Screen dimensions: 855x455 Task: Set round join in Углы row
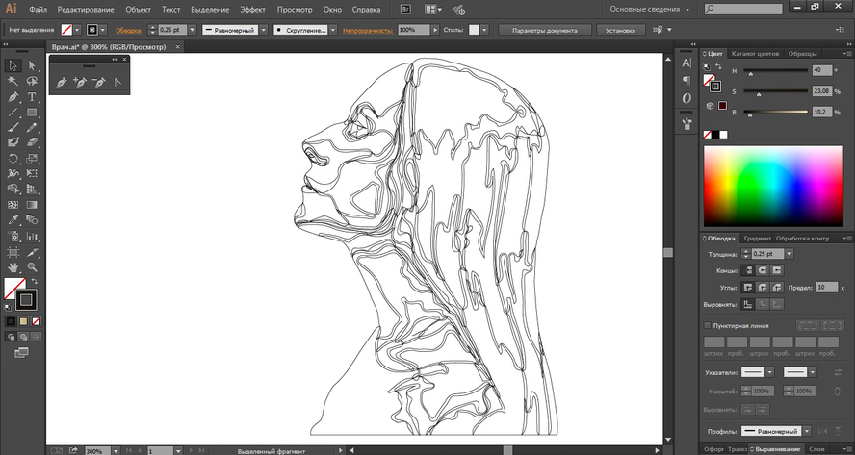pos(763,288)
